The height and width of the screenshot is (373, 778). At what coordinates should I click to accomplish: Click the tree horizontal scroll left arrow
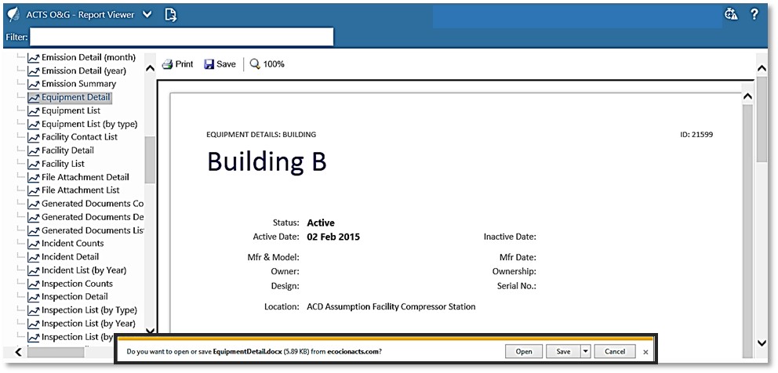[x=18, y=352]
